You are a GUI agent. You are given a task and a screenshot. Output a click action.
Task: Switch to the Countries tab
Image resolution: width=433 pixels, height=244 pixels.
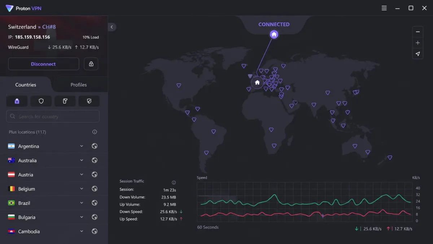26,85
